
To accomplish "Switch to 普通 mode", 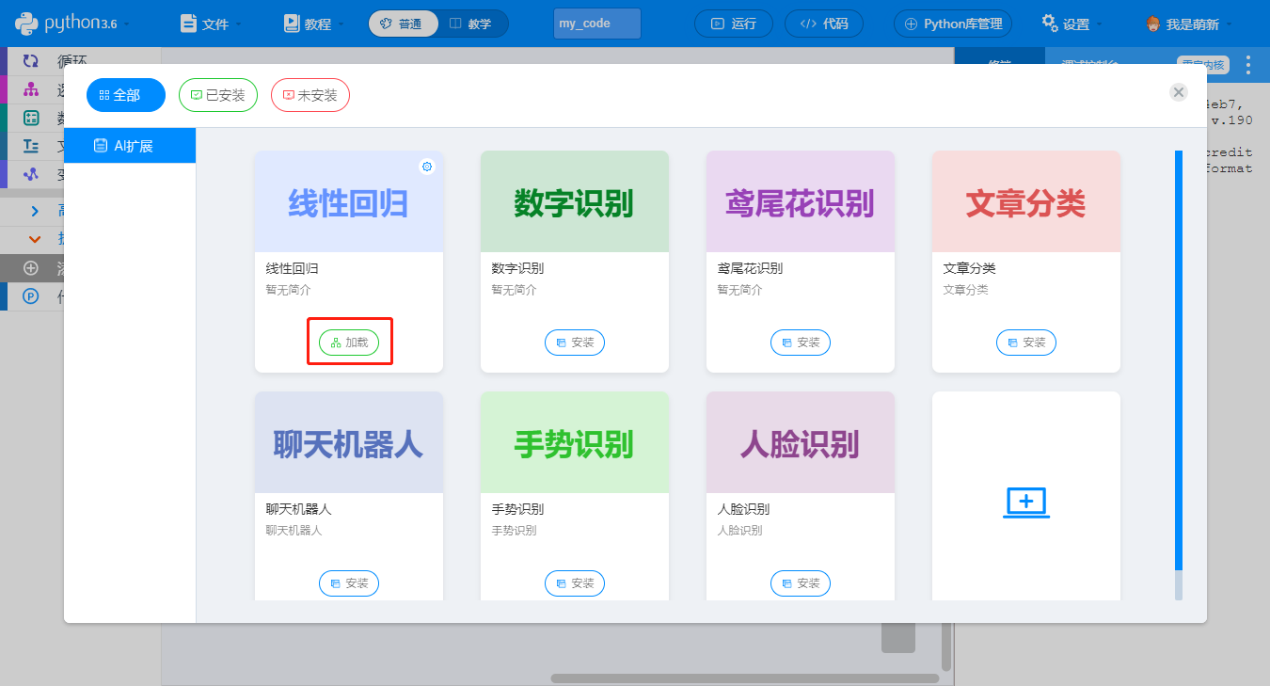I will [403, 24].
